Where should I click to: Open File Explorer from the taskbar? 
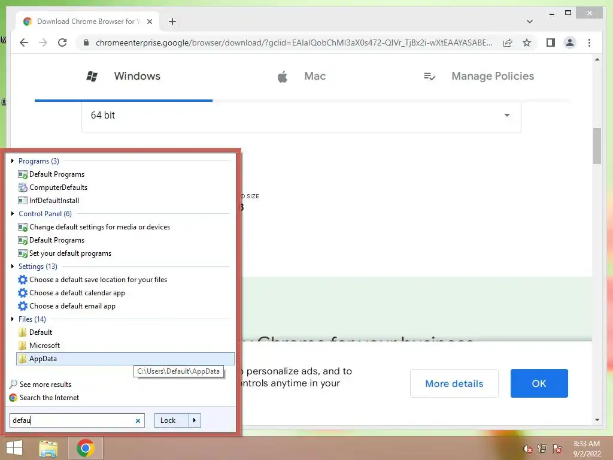48,448
